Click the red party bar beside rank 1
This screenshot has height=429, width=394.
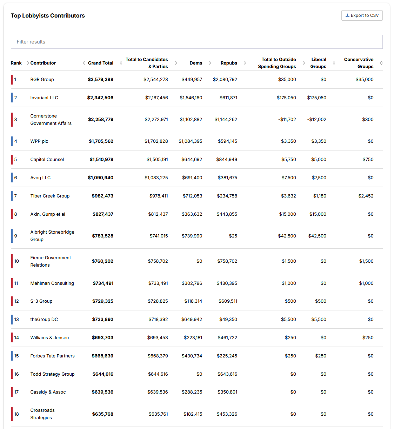click(12, 80)
